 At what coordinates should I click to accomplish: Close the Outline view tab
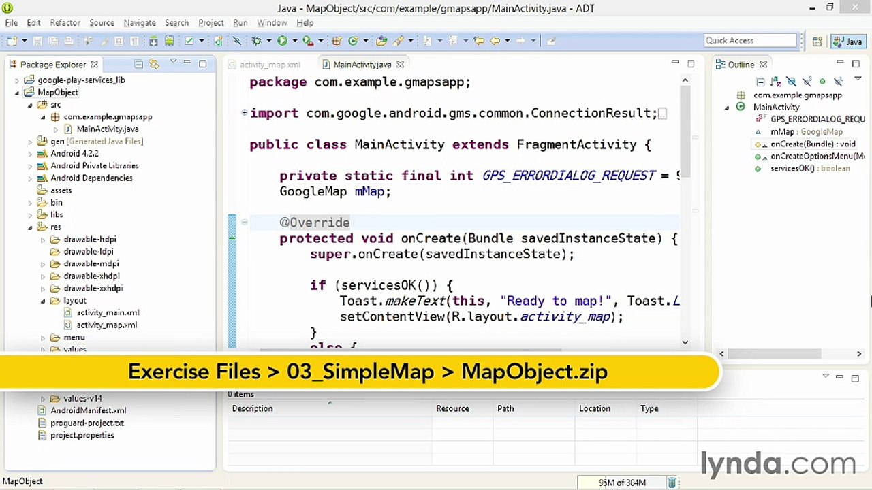pos(763,65)
